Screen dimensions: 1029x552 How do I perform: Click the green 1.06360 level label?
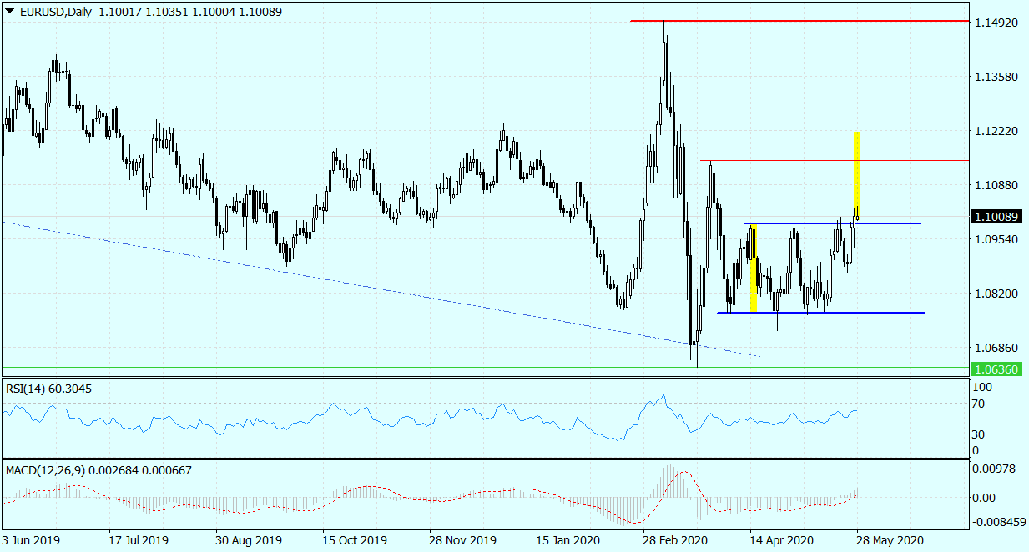pyautogui.click(x=996, y=368)
